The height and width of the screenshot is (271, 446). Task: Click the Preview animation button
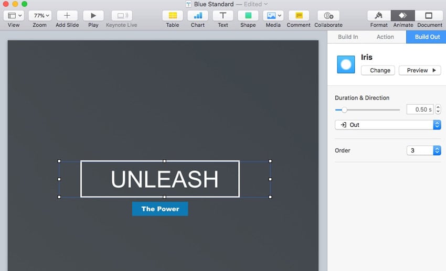pyautogui.click(x=420, y=70)
